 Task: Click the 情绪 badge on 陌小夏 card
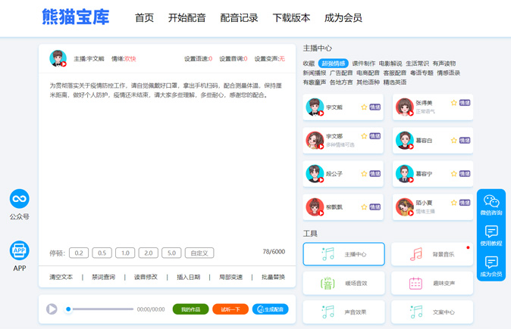click(465, 203)
